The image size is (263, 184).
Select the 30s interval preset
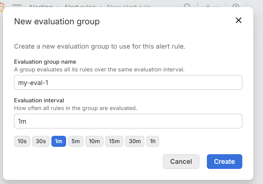[x=41, y=141]
